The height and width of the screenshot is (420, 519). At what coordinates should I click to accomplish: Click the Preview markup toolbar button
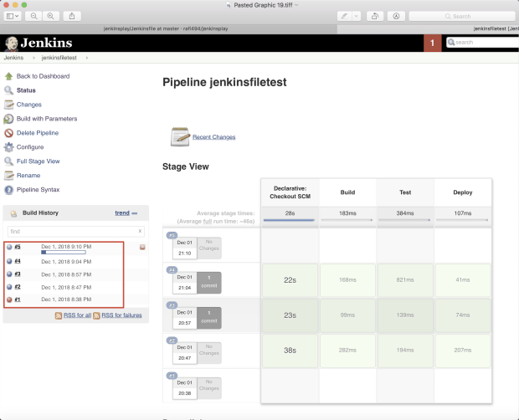pyautogui.click(x=396, y=16)
